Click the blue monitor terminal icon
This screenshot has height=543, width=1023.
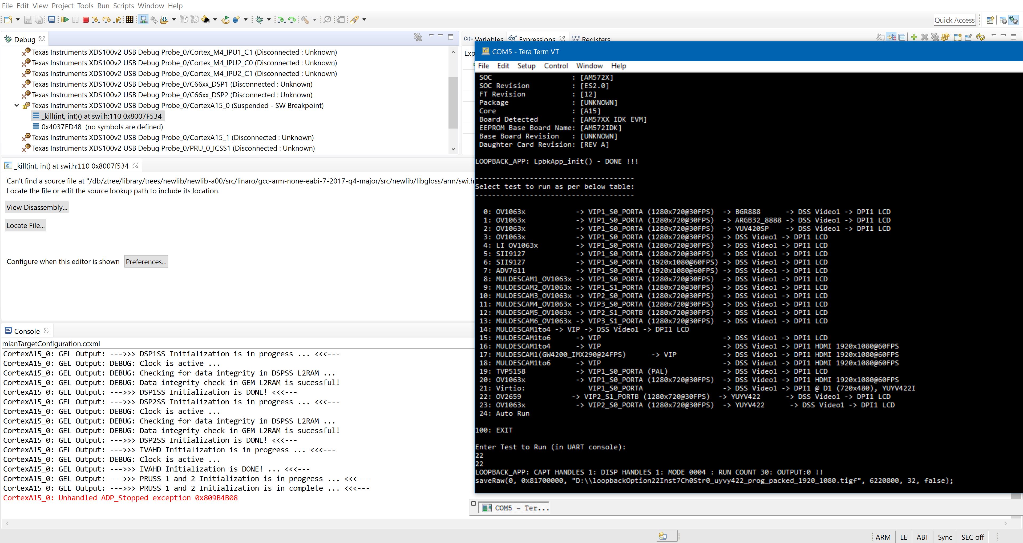coord(52,19)
